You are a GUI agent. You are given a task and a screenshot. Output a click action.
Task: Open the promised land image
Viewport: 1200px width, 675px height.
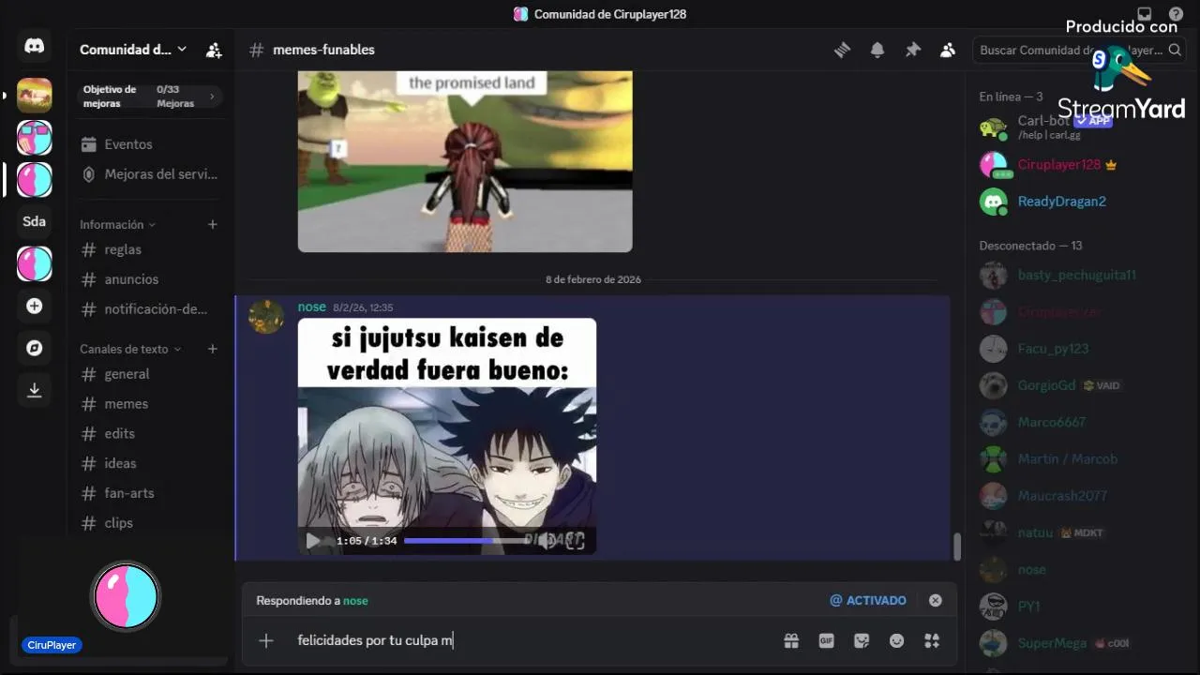tap(465, 161)
